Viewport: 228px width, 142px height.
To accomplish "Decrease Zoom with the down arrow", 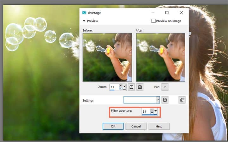I will click(121, 88).
